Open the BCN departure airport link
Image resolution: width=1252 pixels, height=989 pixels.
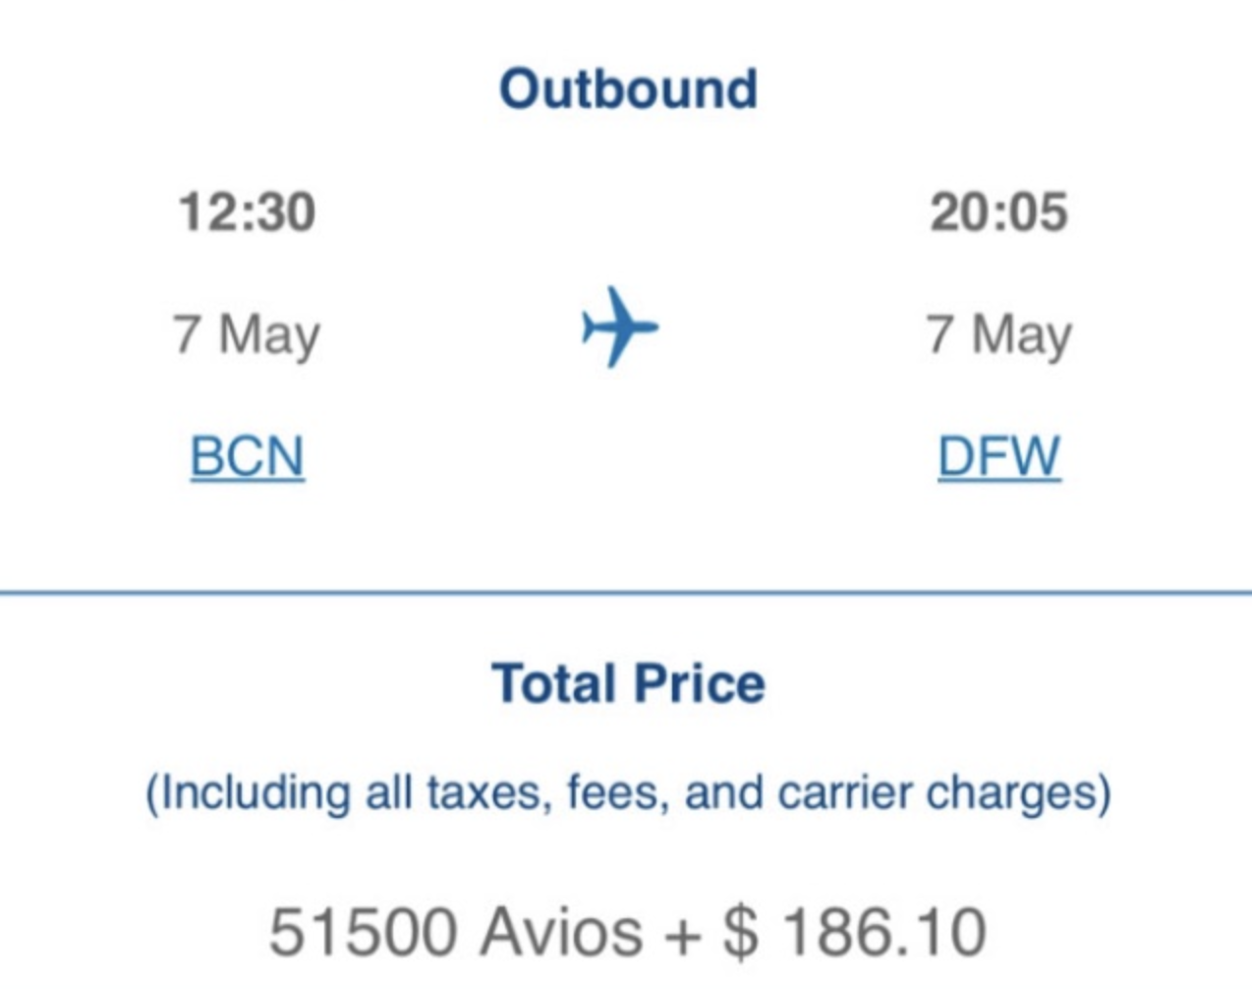pyautogui.click(x=248, y=457)
